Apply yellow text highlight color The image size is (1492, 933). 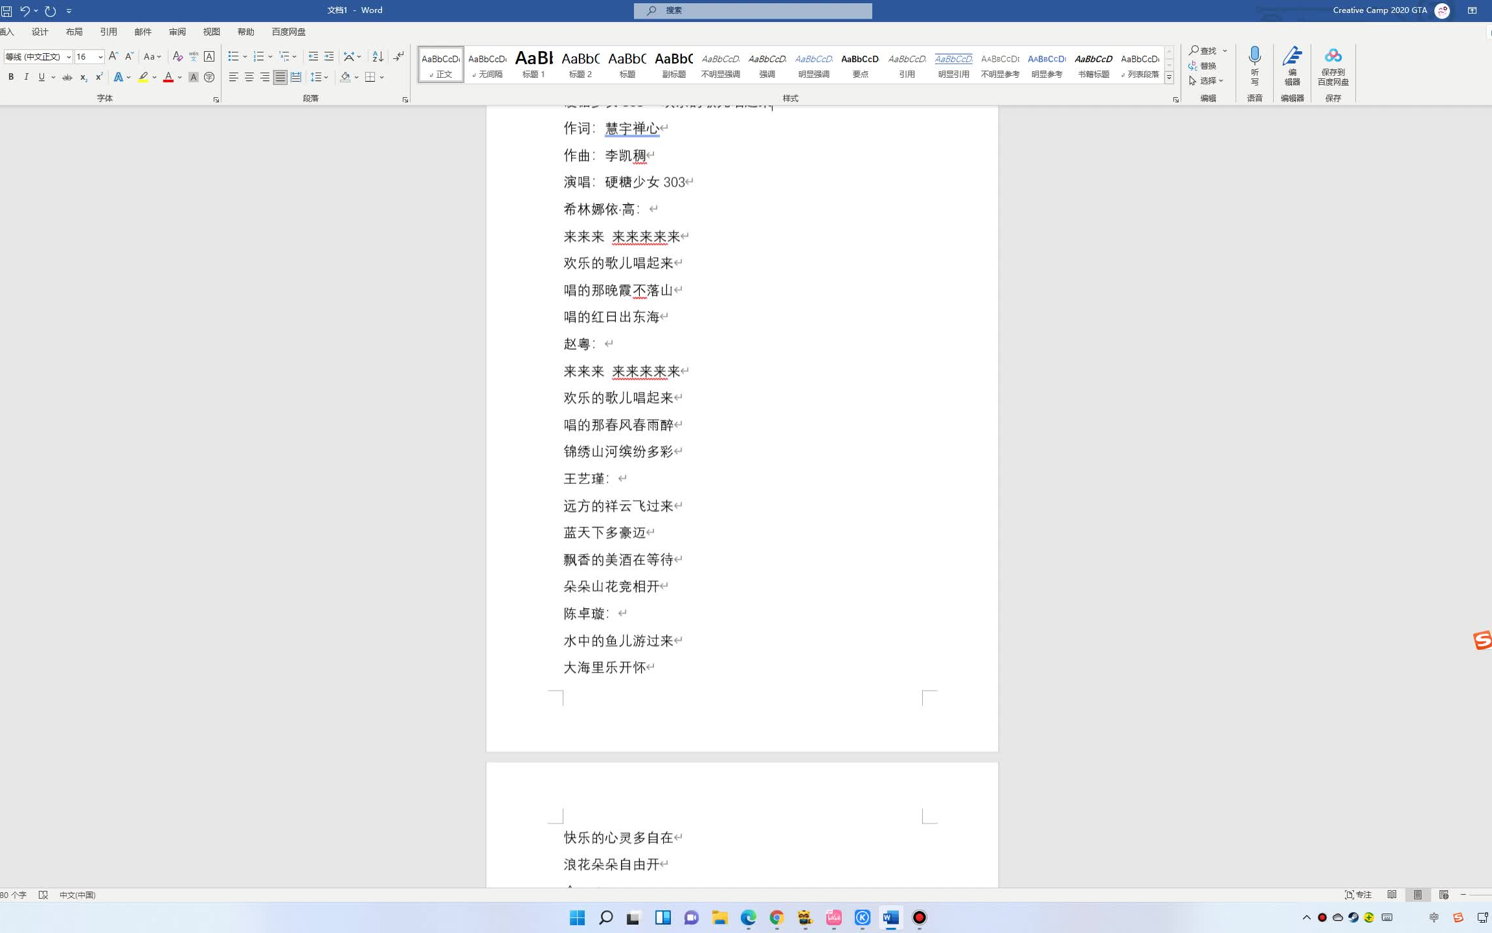[143, 77]
